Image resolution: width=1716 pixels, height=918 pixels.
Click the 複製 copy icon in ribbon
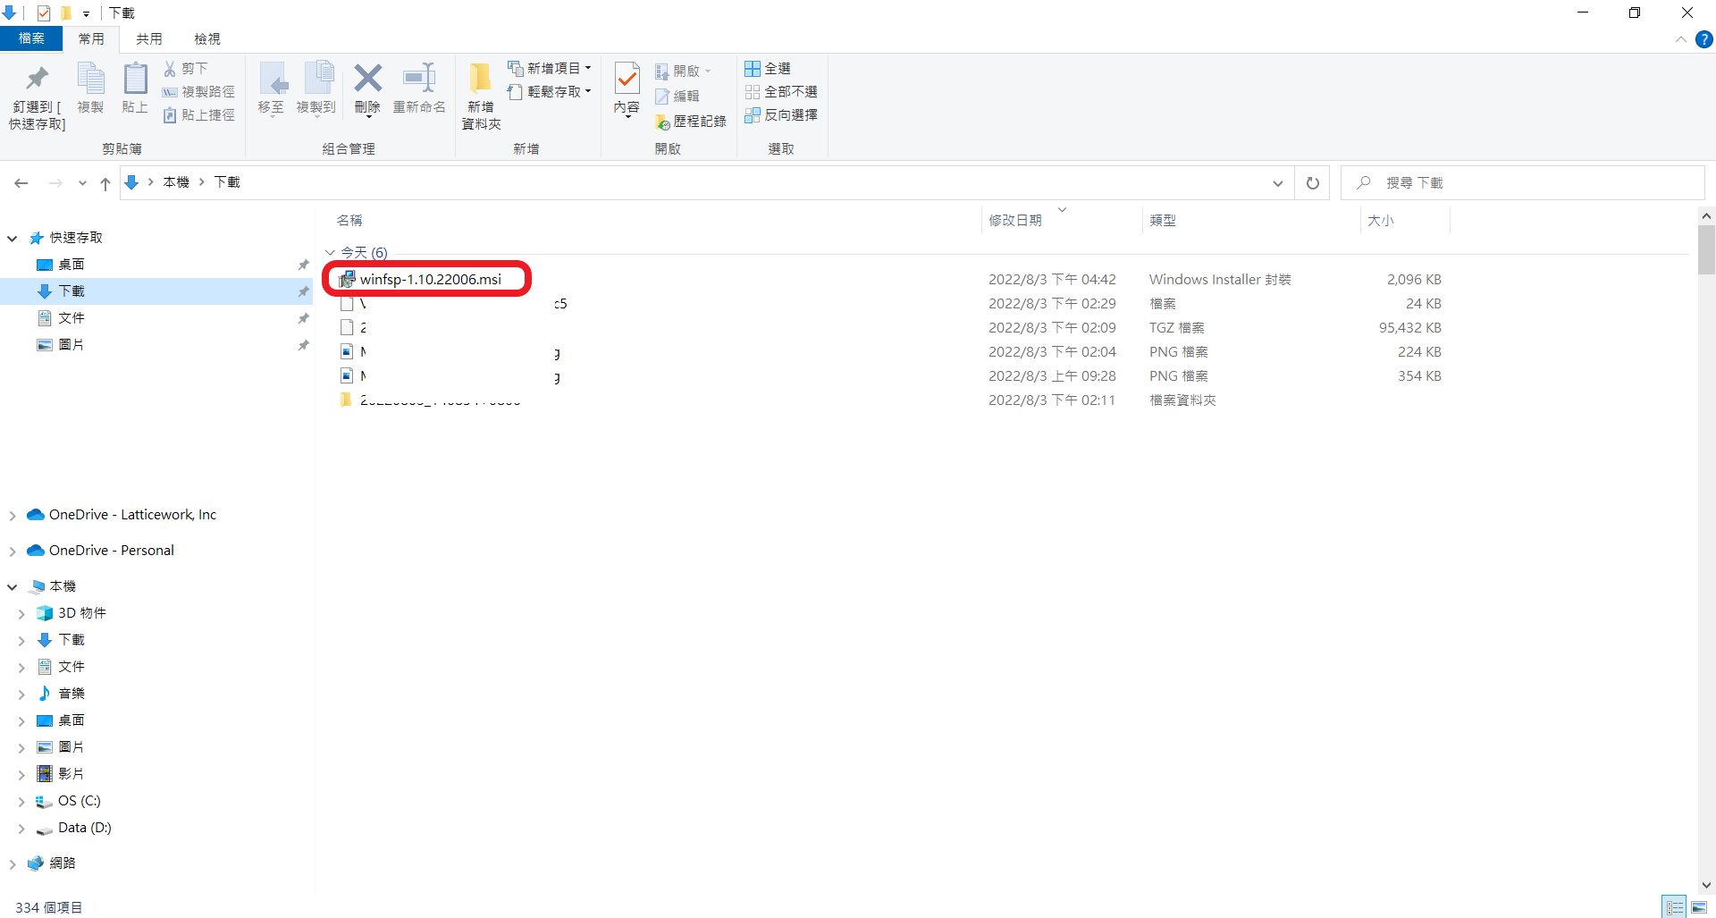(90, 79)
